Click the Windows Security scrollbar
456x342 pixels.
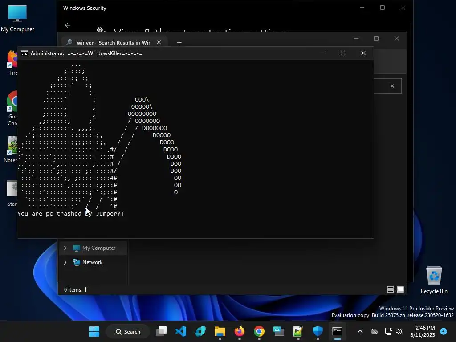tap(411, 63)
